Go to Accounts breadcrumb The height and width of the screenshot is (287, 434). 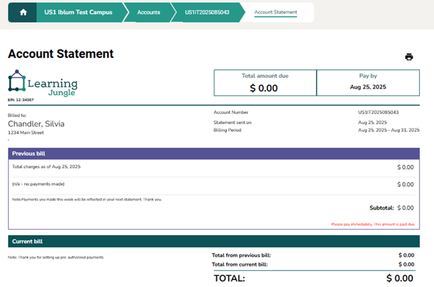148,12
